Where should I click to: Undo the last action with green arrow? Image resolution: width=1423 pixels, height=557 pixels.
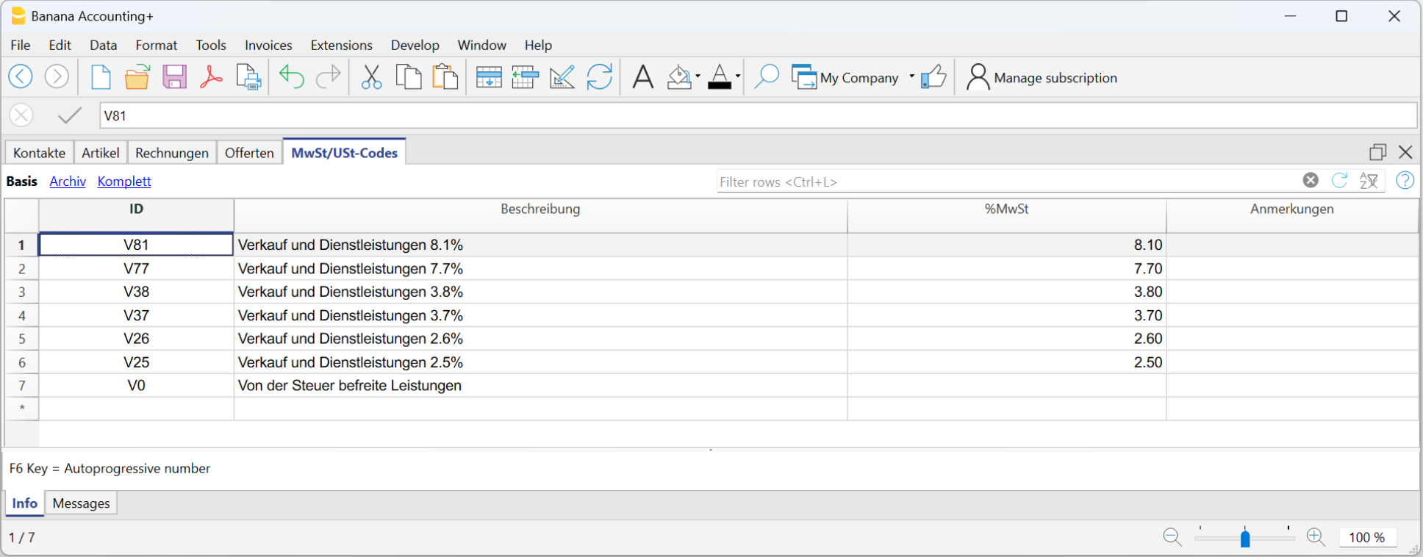point(291,76)
